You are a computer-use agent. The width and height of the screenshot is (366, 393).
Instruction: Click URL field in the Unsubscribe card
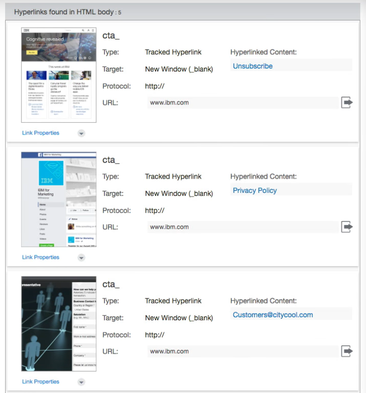243,102
